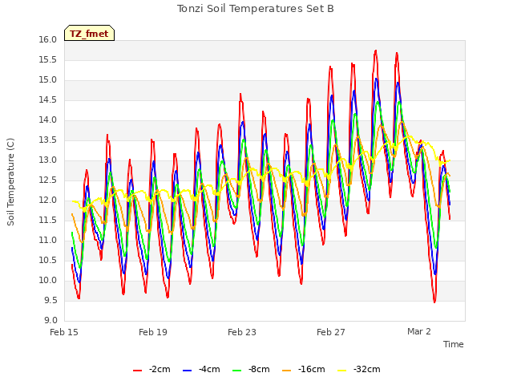Click the 15.5 y-axis tick label
This screenshot has width=513, height=385.
pos(48,60)
